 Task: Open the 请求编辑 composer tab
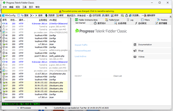(161, 23)
